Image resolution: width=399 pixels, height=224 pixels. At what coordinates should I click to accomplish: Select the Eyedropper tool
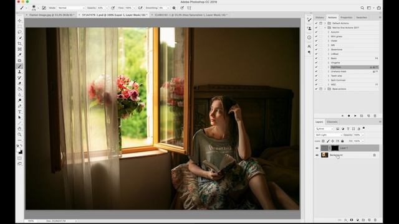[x=19, y=55]
